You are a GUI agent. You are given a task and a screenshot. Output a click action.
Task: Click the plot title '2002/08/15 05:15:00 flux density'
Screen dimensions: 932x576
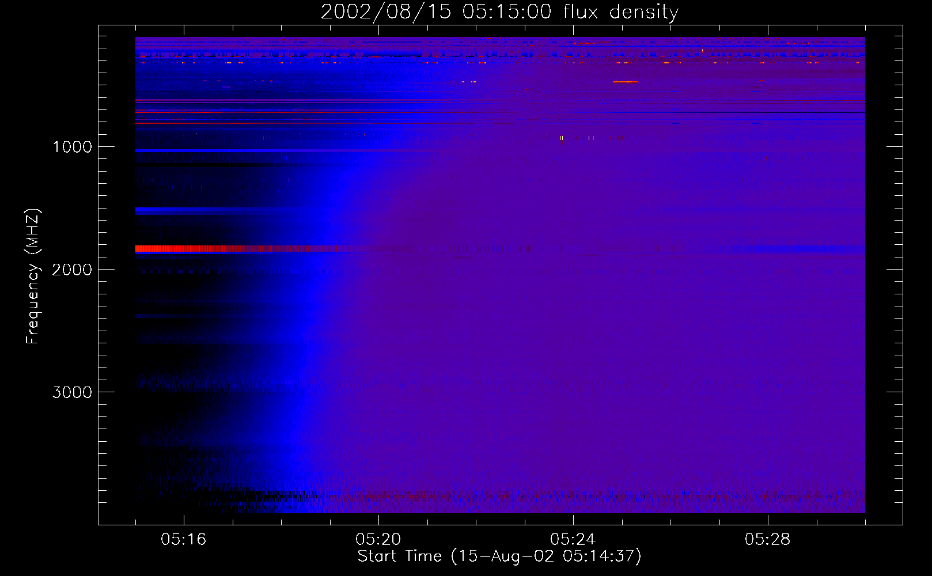click(x=499, y=12)
